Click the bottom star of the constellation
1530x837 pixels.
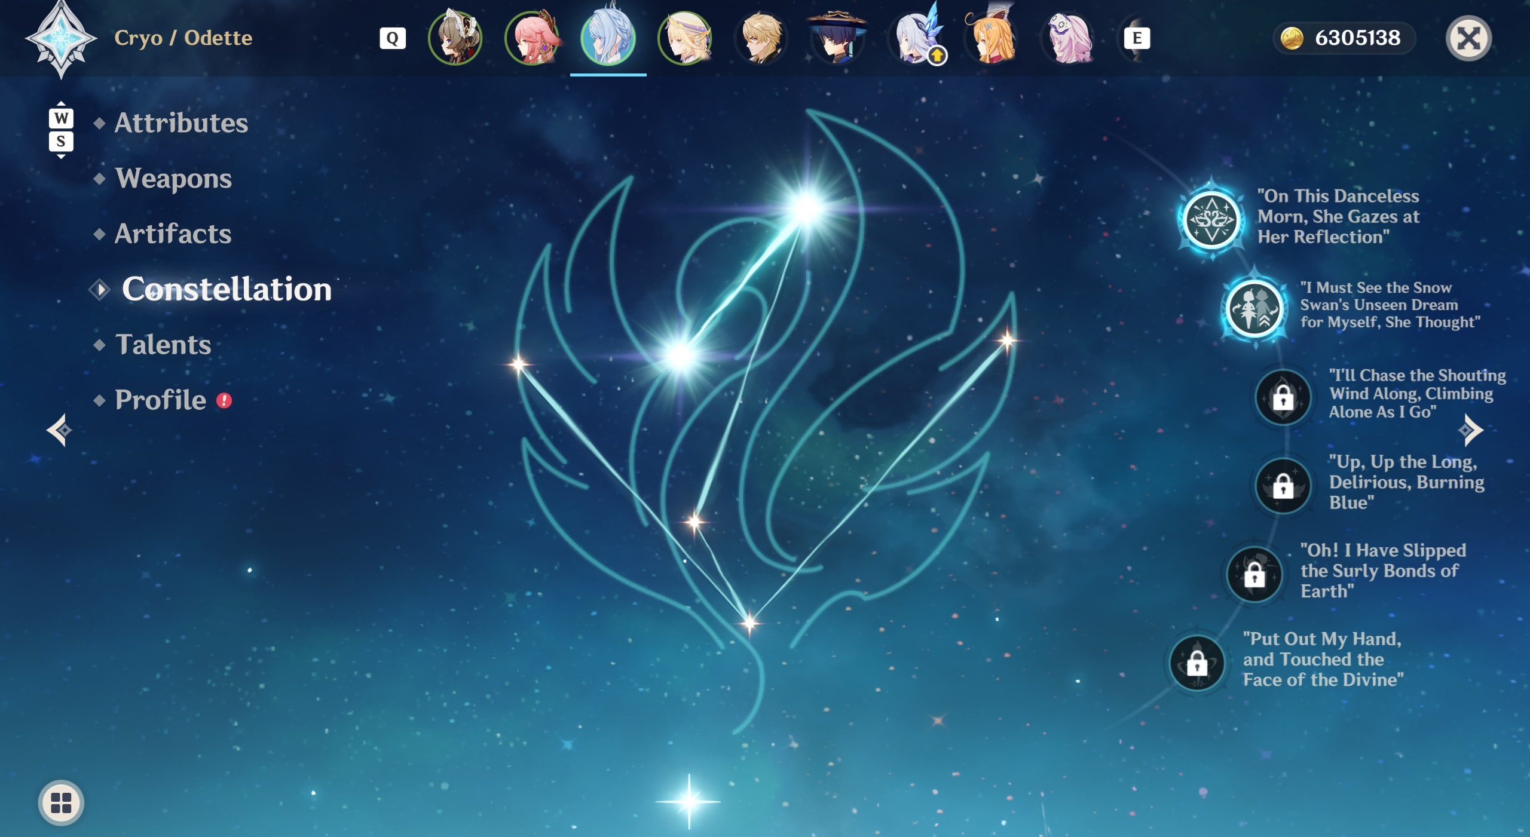(x=749, y=623)
